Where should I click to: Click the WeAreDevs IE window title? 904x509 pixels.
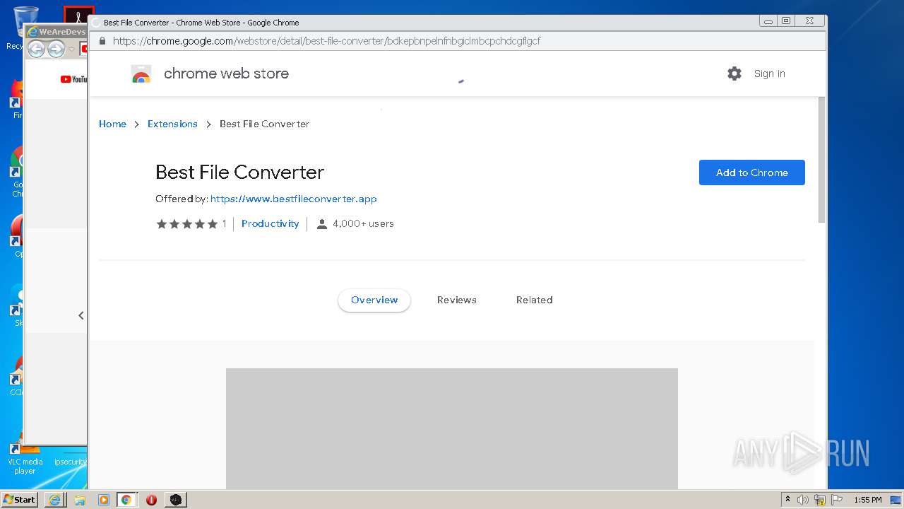(x=62, y=32)
